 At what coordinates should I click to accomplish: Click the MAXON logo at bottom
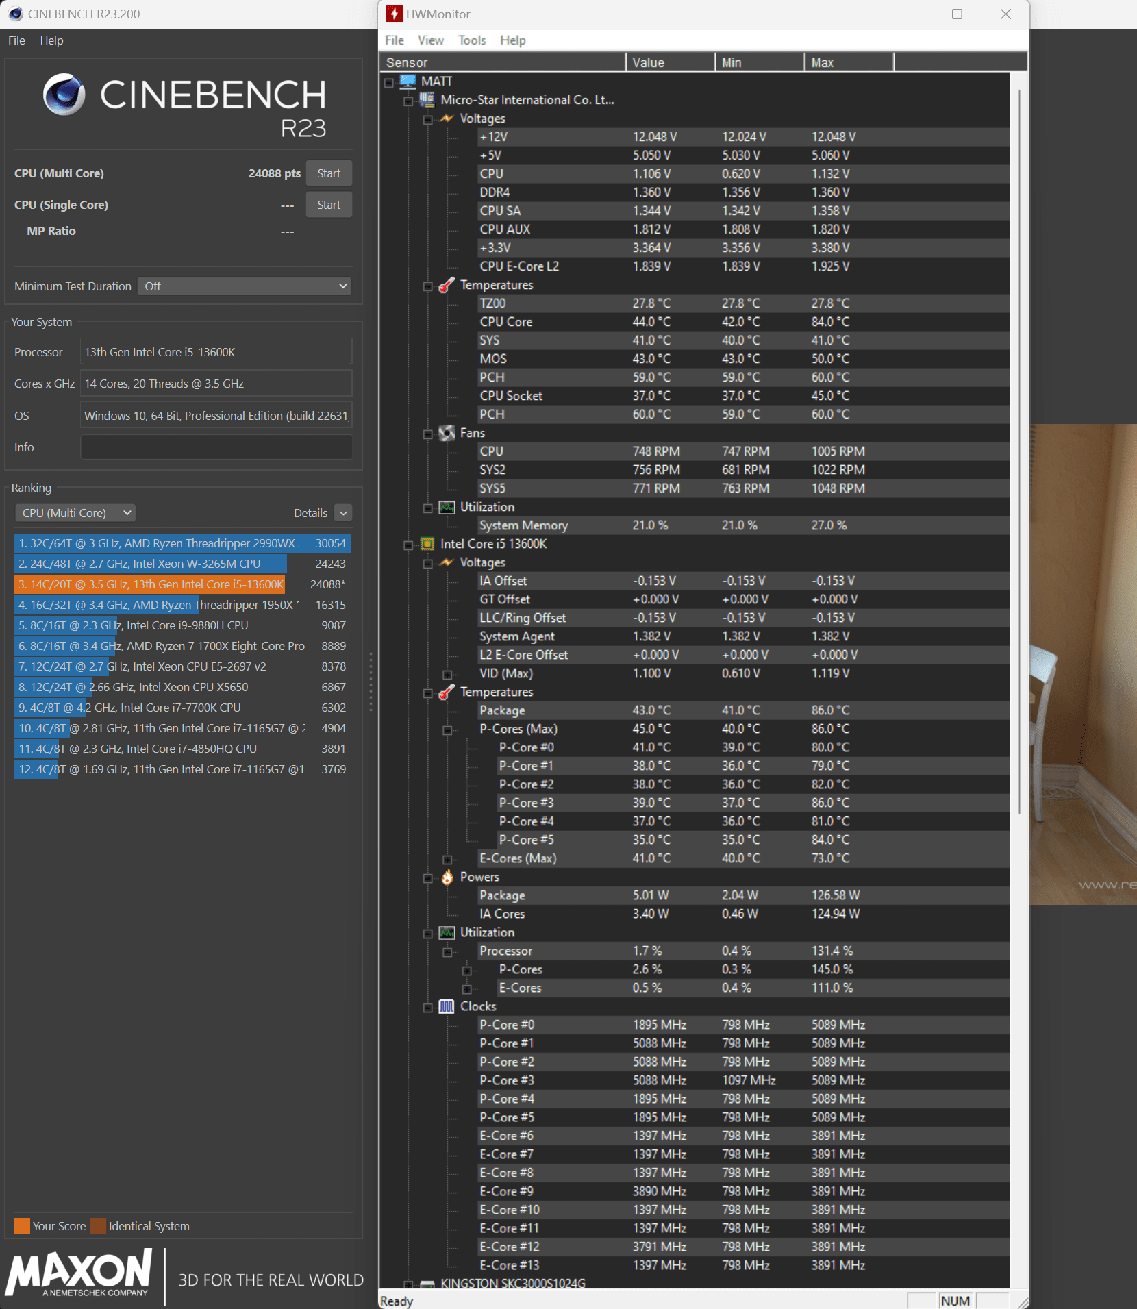tap(79, 1272)
